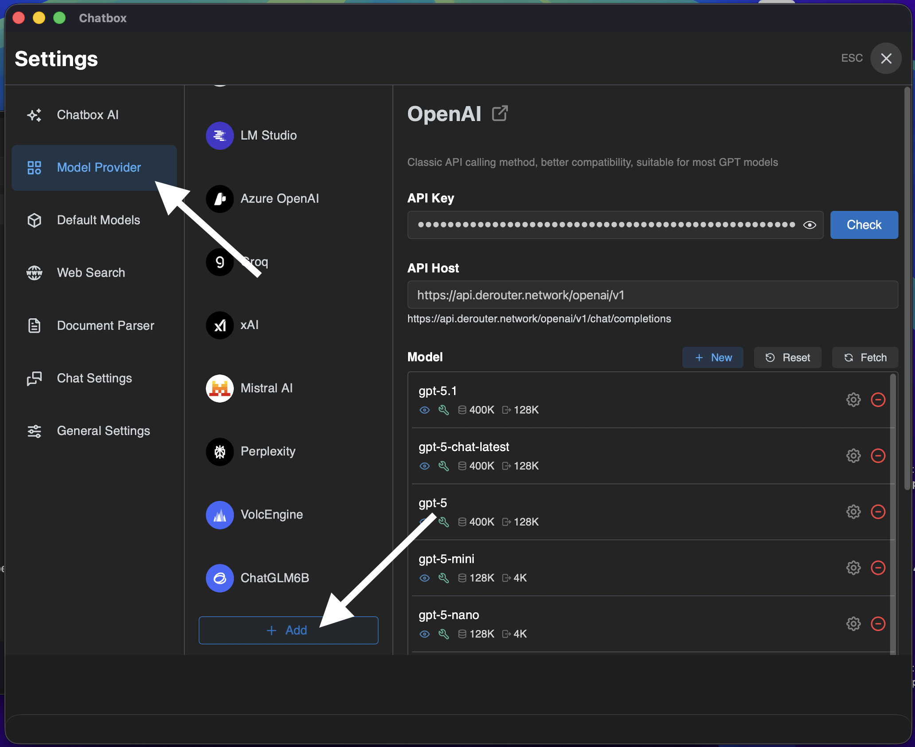Open OpenAI external link icon
The width and height of the screenshot is (915, 747).
click(x=500, y=114)
